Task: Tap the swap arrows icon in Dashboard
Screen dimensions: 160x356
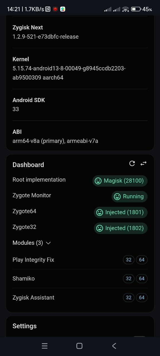Action: click(x=143, y=164)
